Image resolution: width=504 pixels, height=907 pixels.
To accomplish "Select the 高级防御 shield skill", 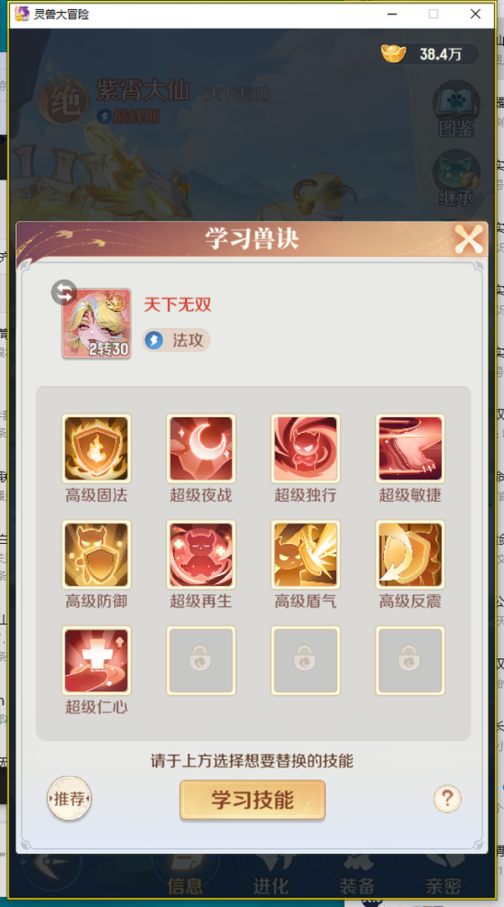I will (97, 554).
